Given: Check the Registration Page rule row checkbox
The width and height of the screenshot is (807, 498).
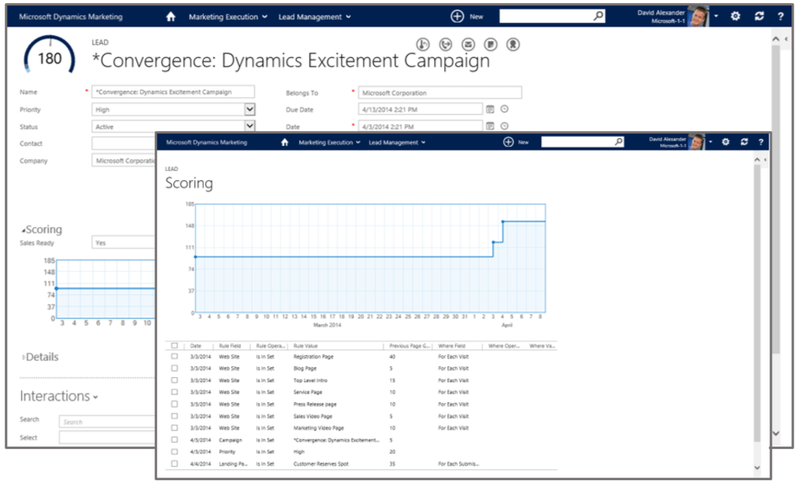Looking at the screenshot, I should click(173, 357).
